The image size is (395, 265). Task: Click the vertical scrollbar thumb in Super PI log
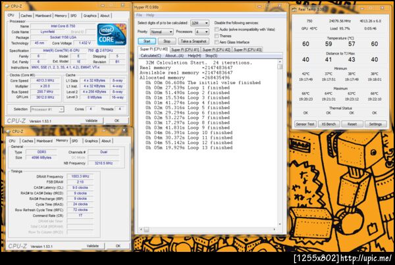click(280, 66)
